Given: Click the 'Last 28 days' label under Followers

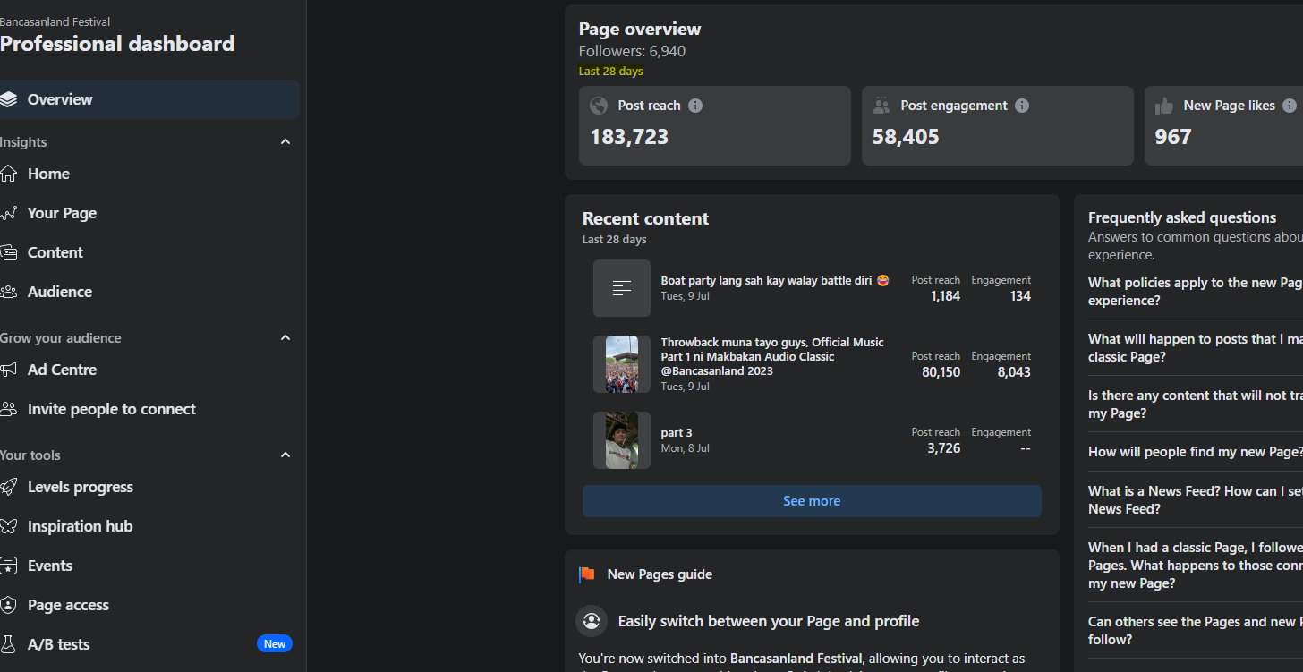Looking at the screenshot, I should (610, 72).
